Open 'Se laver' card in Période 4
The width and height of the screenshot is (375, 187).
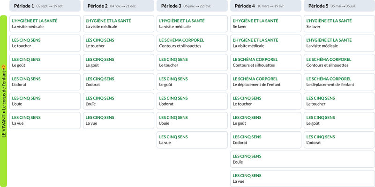click(x=265, y=24)
